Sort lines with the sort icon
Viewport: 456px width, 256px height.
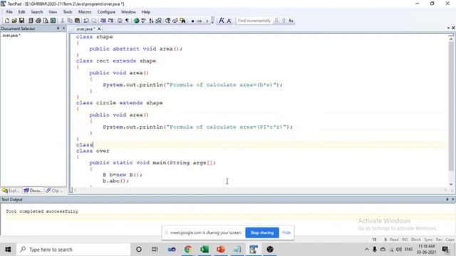(x=151, y=21)
